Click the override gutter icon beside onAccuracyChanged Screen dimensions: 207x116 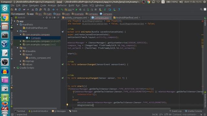63,78
